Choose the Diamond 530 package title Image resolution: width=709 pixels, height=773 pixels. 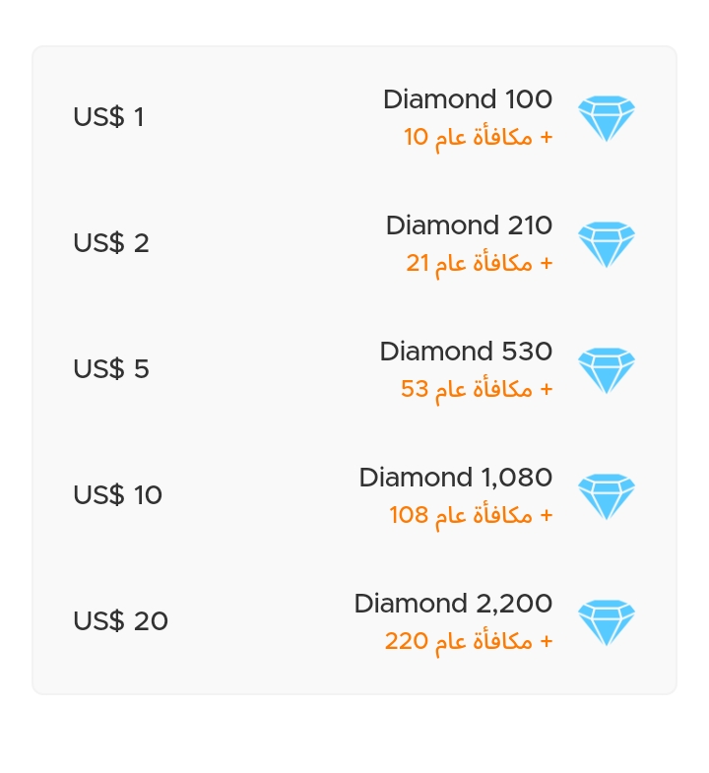466,352
